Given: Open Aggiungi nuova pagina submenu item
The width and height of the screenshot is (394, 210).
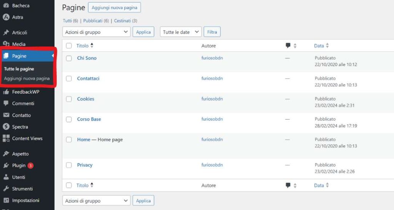Looking at the screenshot, I should (27, 78).
